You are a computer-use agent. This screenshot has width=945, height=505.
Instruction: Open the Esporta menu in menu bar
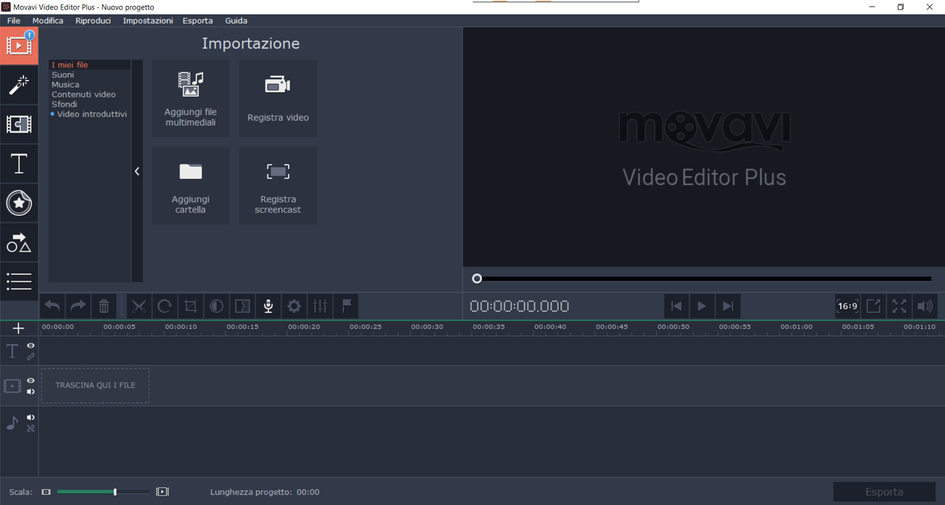(198, 21)
